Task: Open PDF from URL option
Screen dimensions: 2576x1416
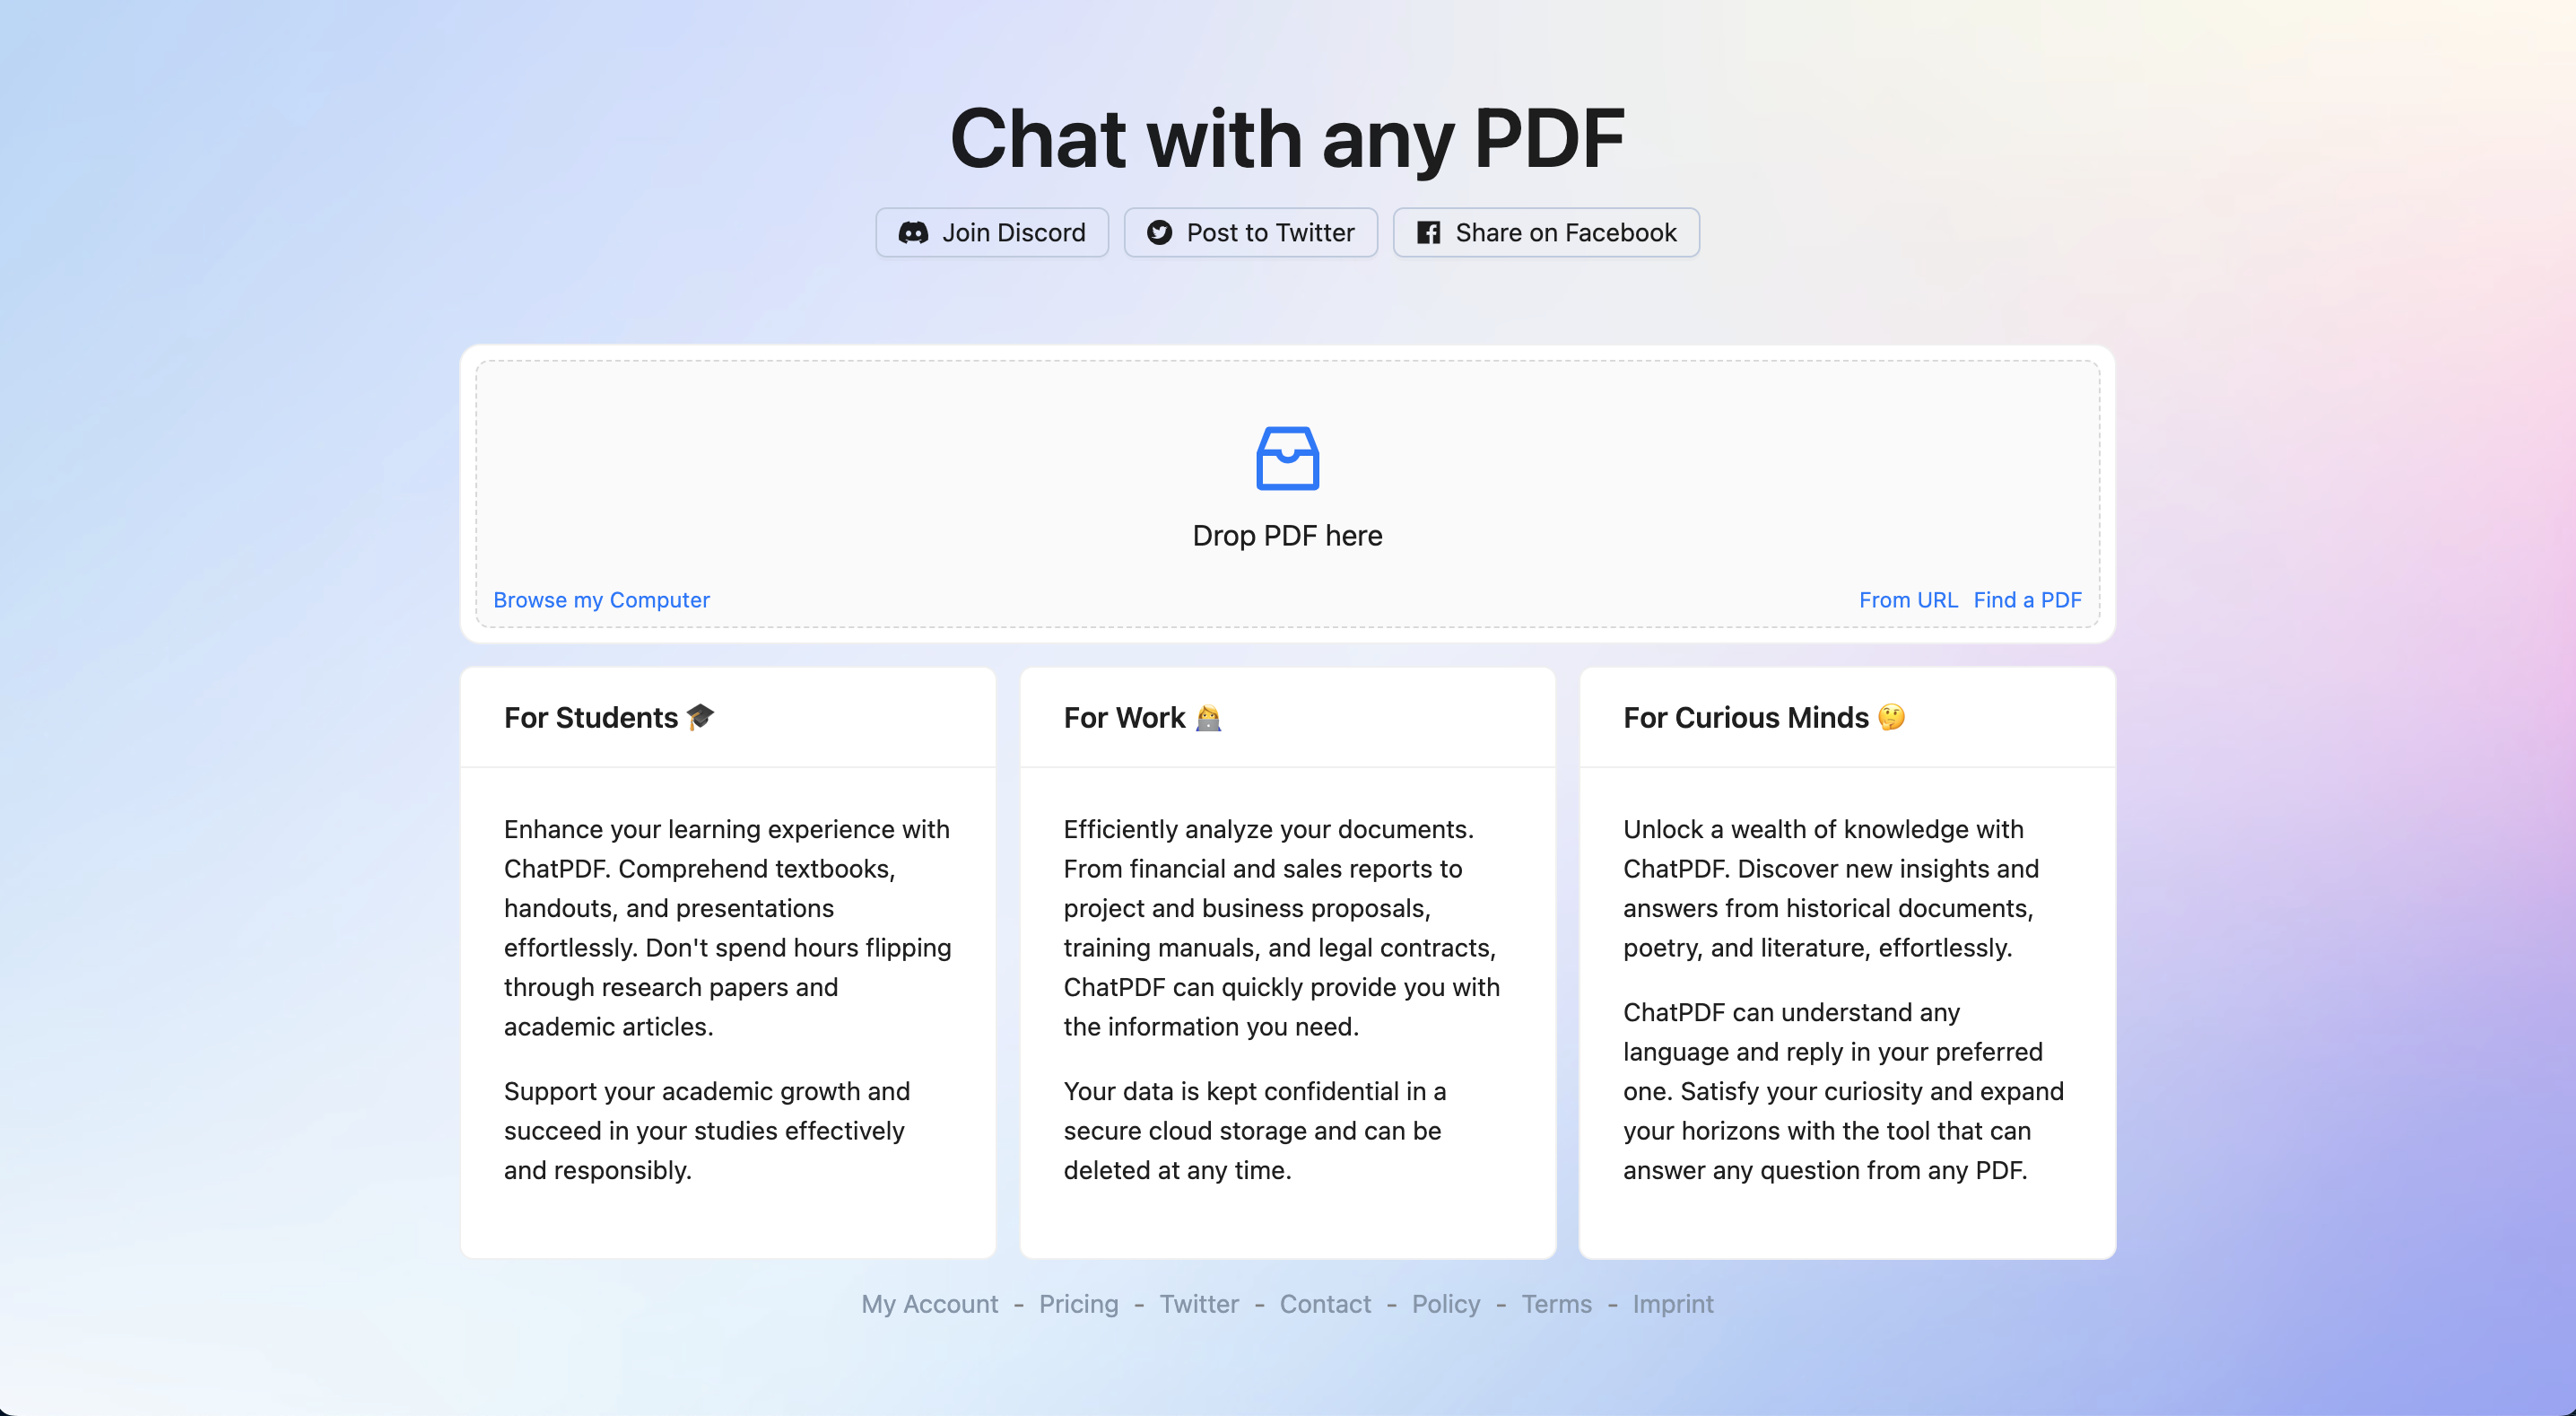Action: pos(1907,600)
